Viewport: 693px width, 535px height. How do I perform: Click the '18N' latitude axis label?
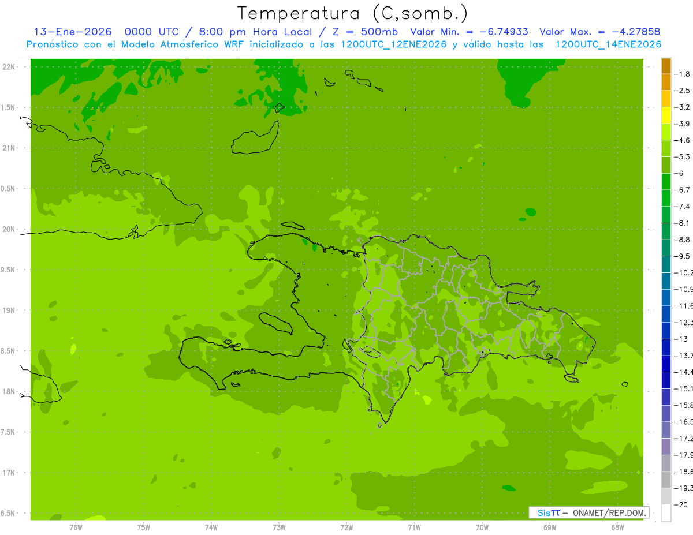point(10,391)
